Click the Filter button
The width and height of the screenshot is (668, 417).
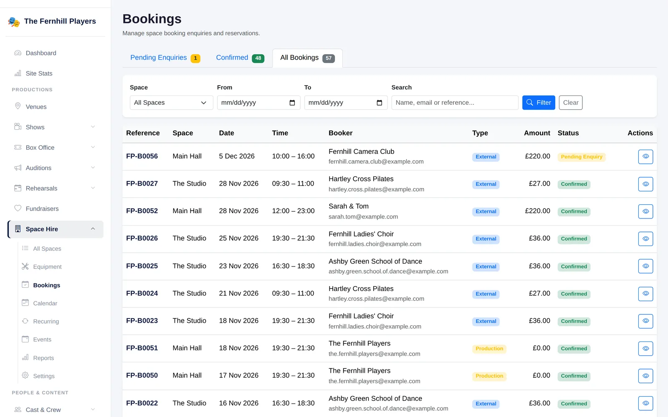tap(539, 103)
